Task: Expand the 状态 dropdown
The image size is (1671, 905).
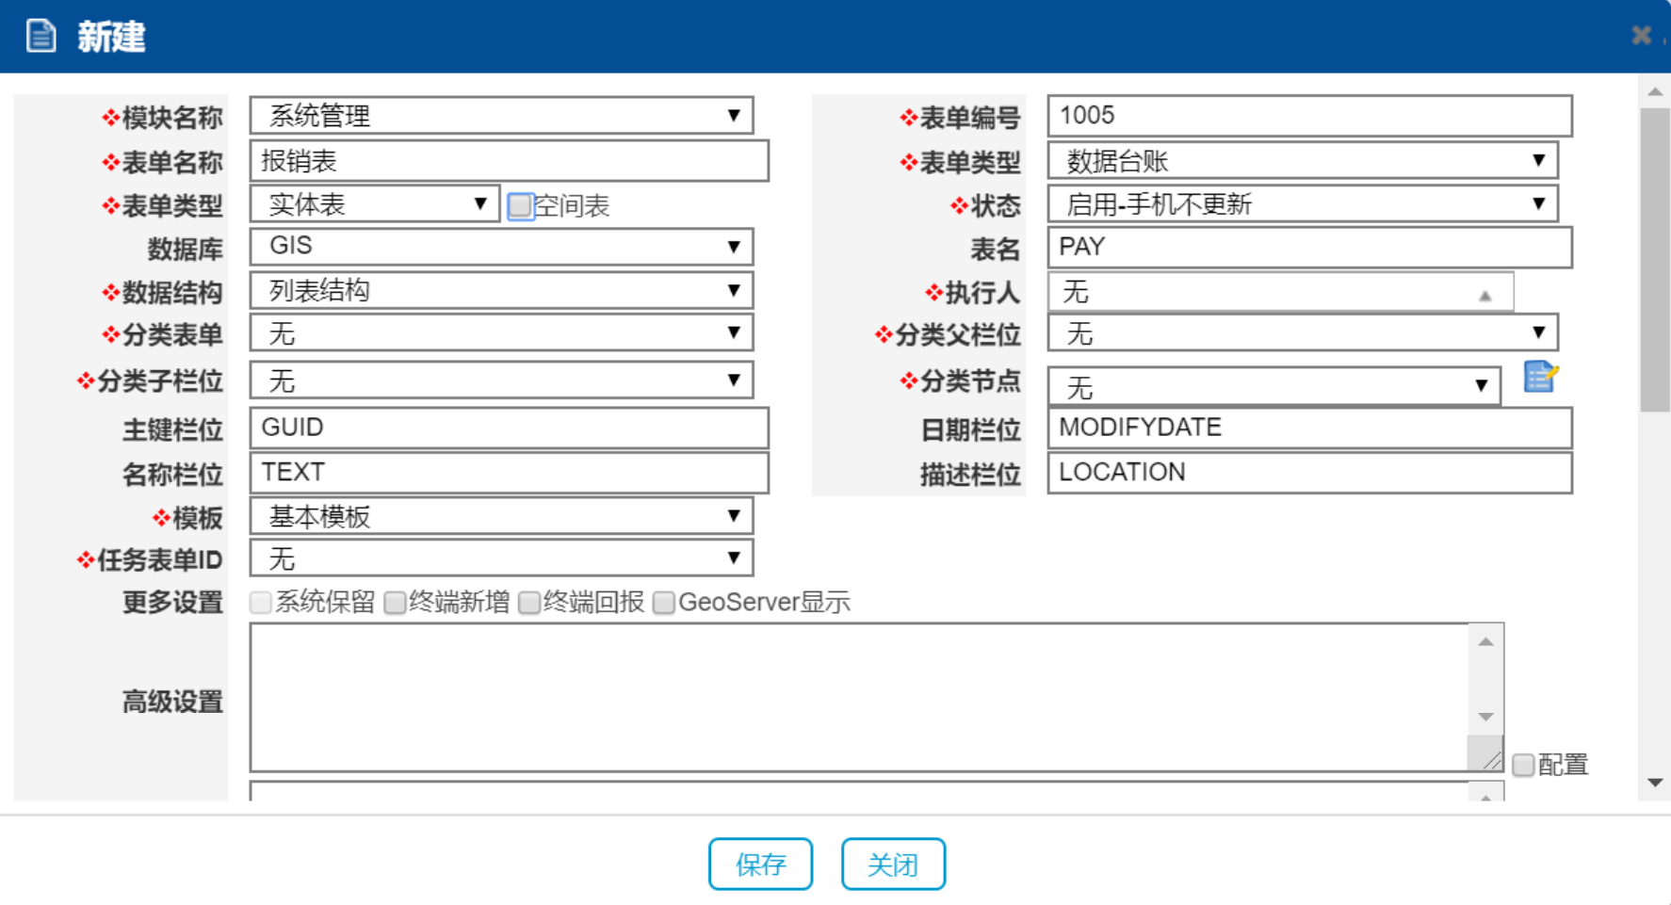Action: point(1302,204)
